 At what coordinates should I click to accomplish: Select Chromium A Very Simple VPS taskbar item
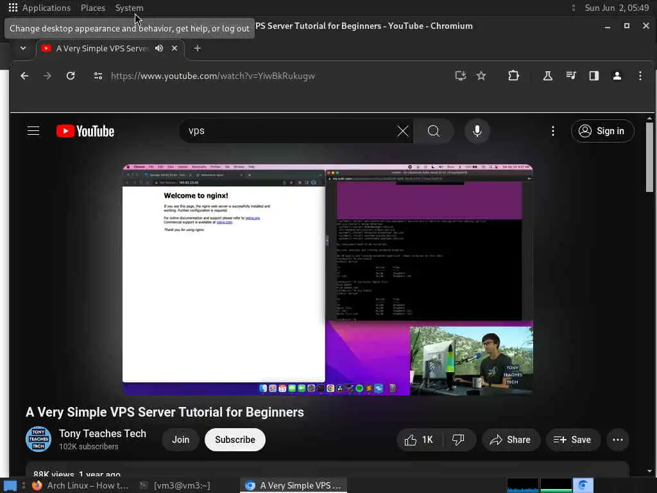click(x=293, y=485)
